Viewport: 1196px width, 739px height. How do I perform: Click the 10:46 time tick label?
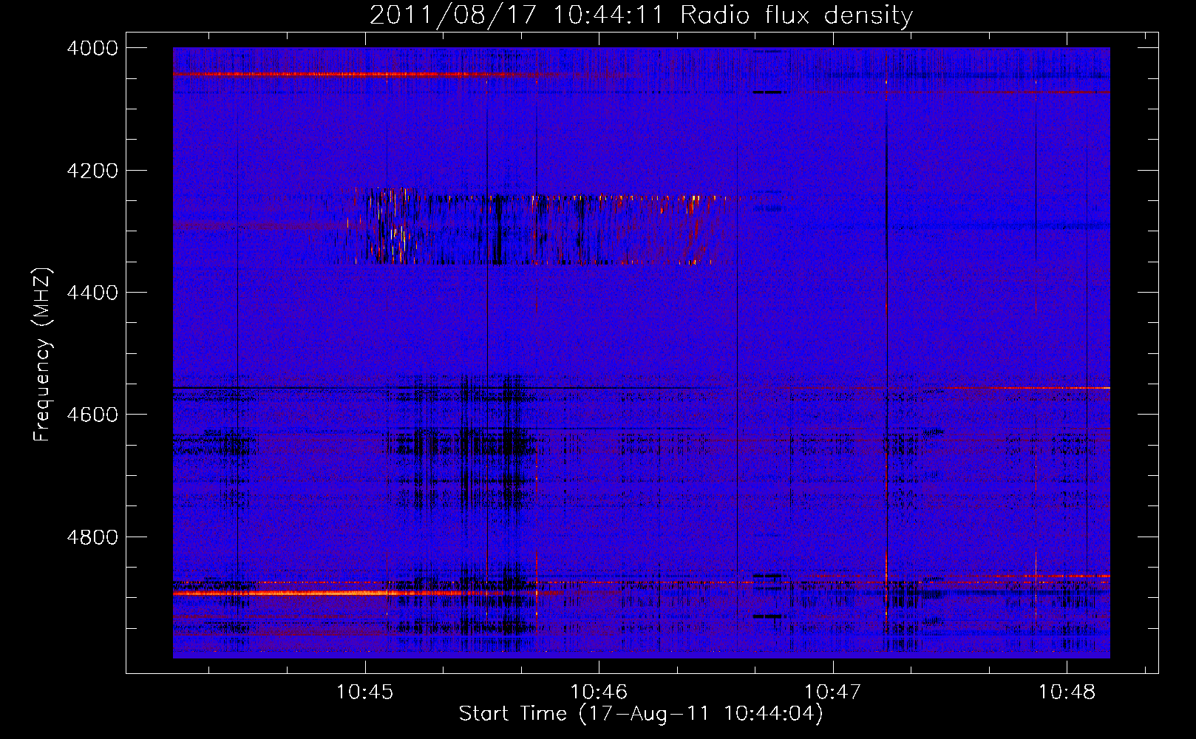click(x=599, y=692)
